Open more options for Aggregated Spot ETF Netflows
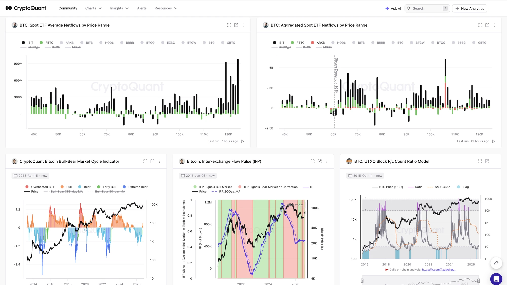This screenshot has height=285, width=507. click(x=494, y=25)
